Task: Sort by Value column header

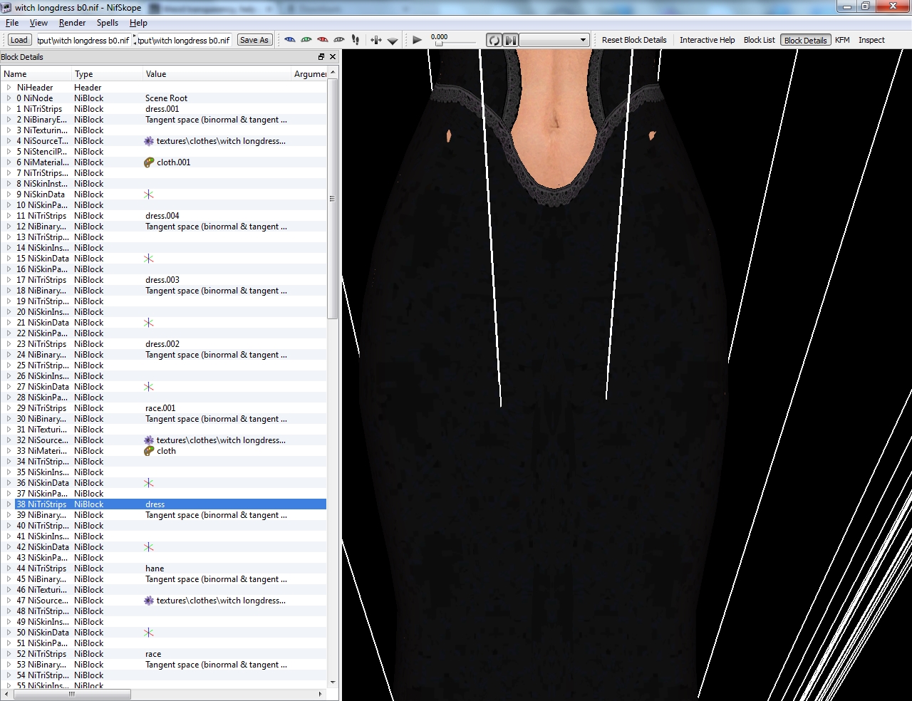Action: click(x=217, y=74)
